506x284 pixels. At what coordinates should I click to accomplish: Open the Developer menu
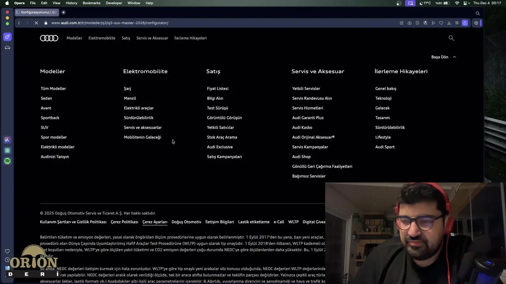(x=114, y=3)
